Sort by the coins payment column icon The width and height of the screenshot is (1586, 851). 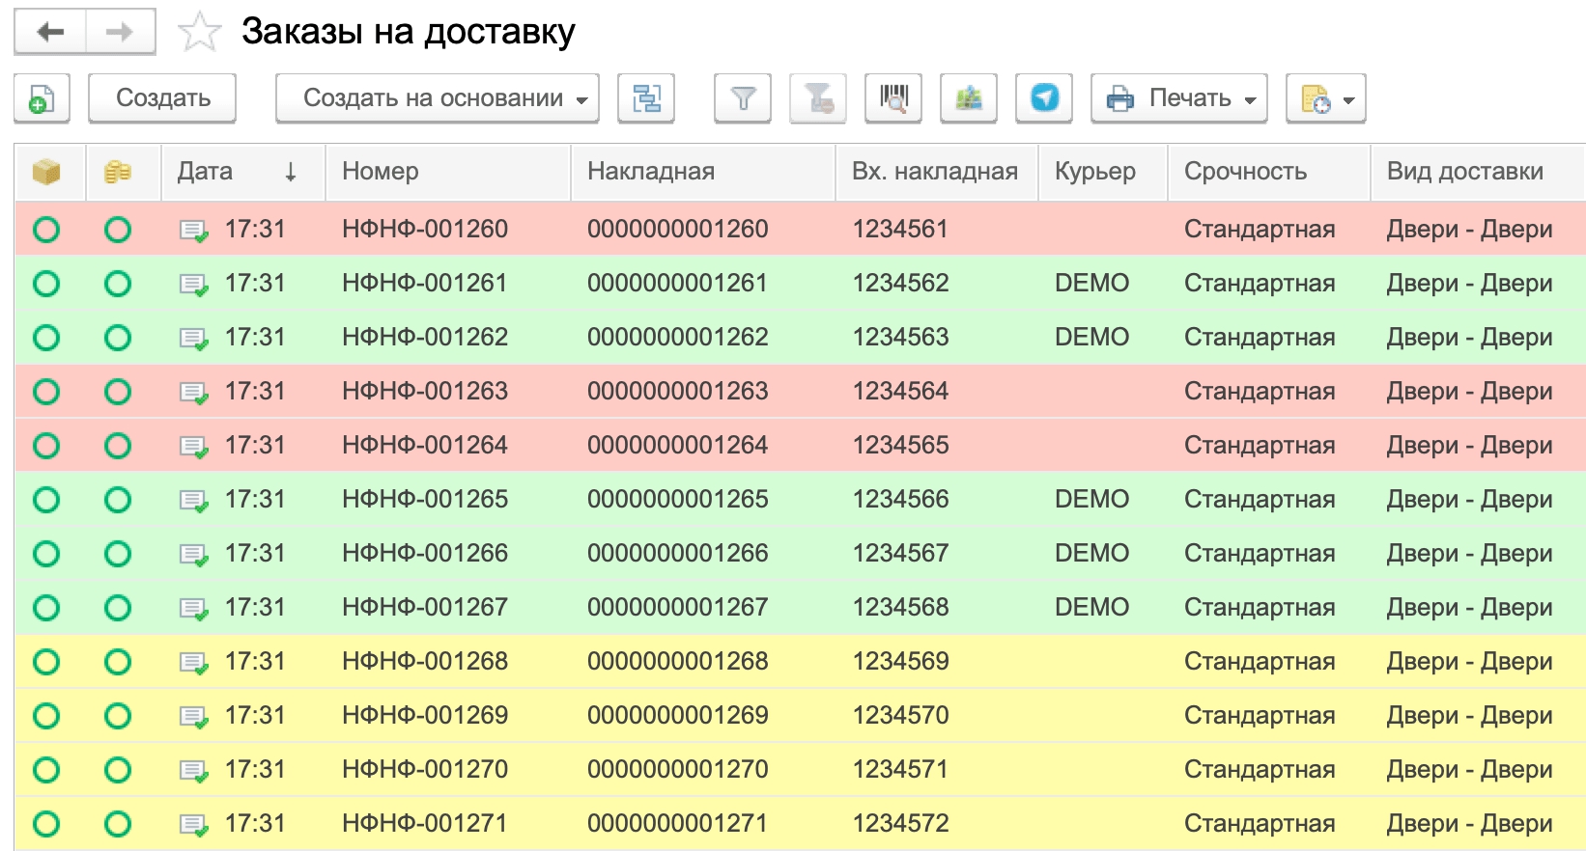pyautogui.click(x=118, y=172)
